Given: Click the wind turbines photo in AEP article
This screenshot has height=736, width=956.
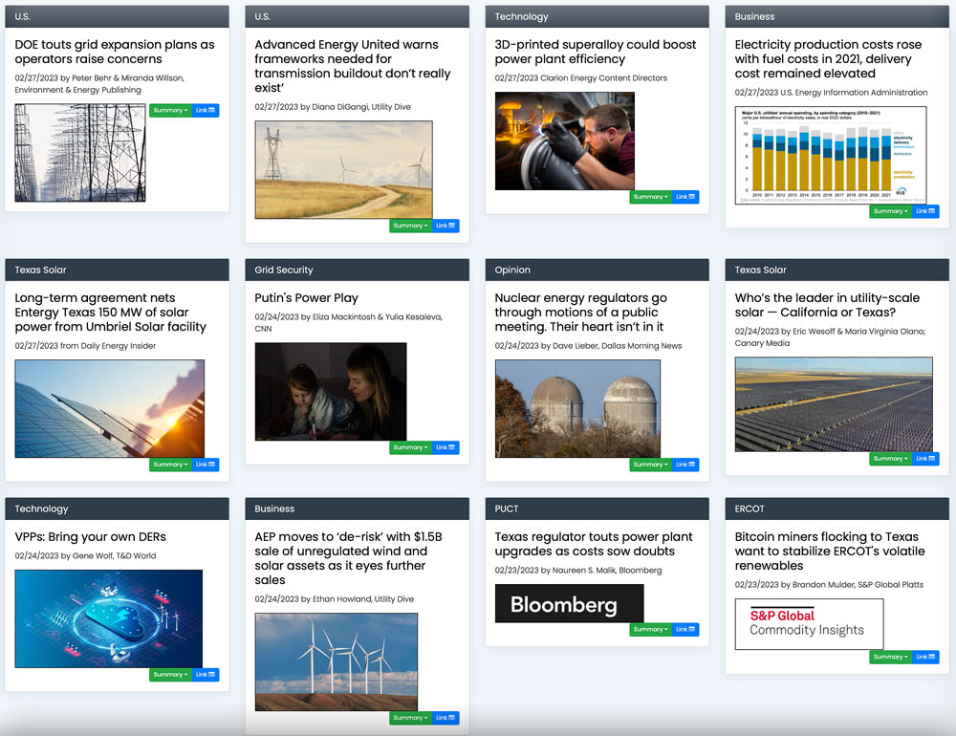Looking at the screenshot, I should [x=336, y=661].
